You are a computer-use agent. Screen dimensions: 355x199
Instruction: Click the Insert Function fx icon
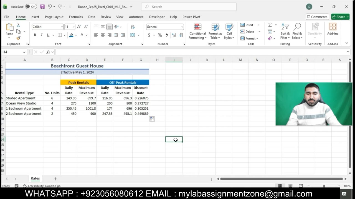click(x=48, y=52)
